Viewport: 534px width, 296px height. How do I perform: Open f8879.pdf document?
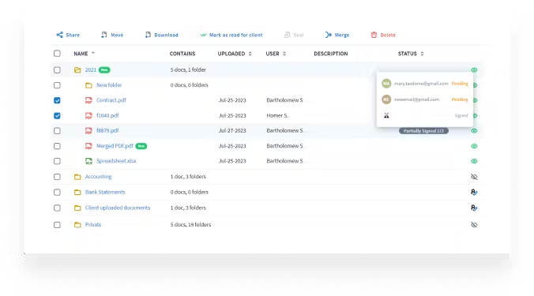107,130
